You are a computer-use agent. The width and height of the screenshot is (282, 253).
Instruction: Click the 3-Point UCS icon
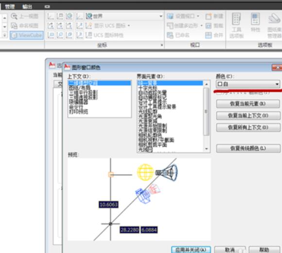79,35
